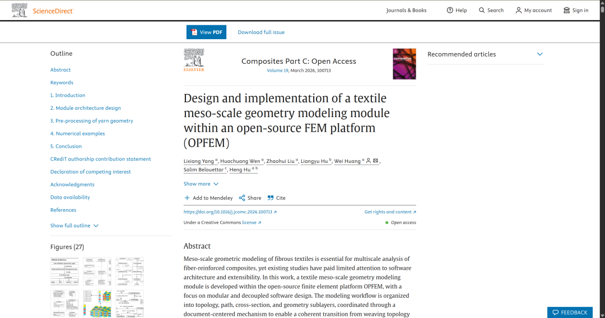Open the Help menu

(x=457, y=11)
